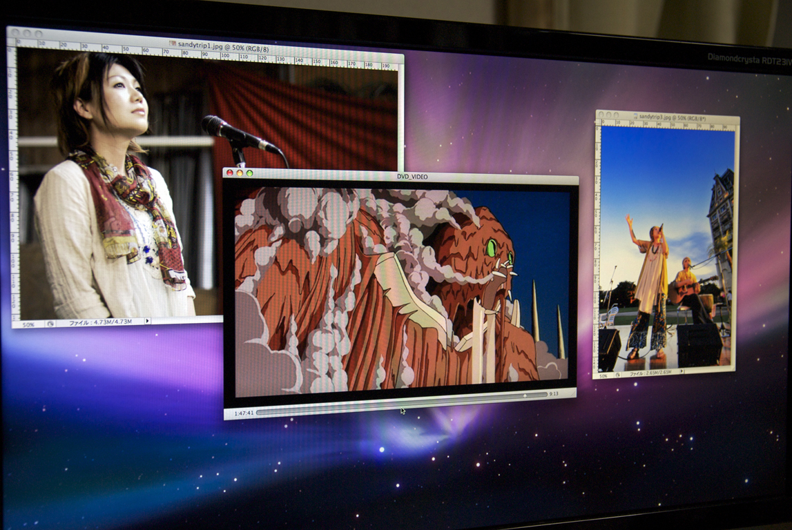Open status bar options arrow in sandytrip3.jpg
This screenshot has width=792, height=530.
coord(682,371)
